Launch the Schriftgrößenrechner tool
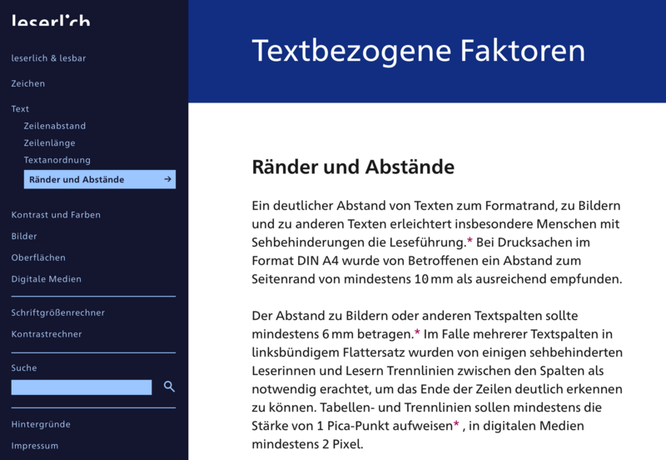This screenshot has height=460, width=666. point(58,312)
